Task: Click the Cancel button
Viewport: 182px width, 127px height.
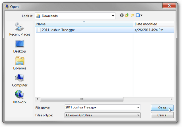Action: click(x=162, y=115)
